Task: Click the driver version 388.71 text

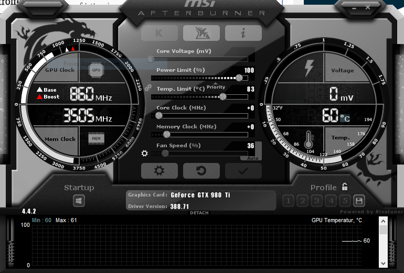Action: coord(179,206)
